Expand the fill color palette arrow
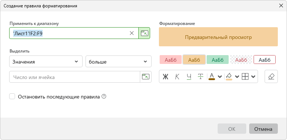The image size is (287, 140). 237,76
